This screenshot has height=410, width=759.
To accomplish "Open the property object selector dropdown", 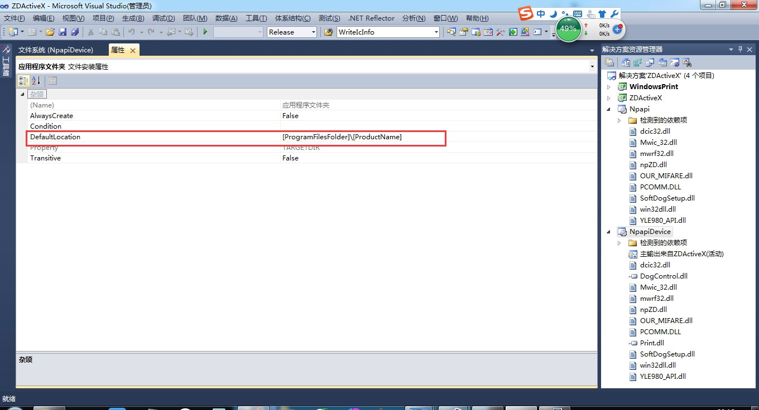I will point(592,67).
